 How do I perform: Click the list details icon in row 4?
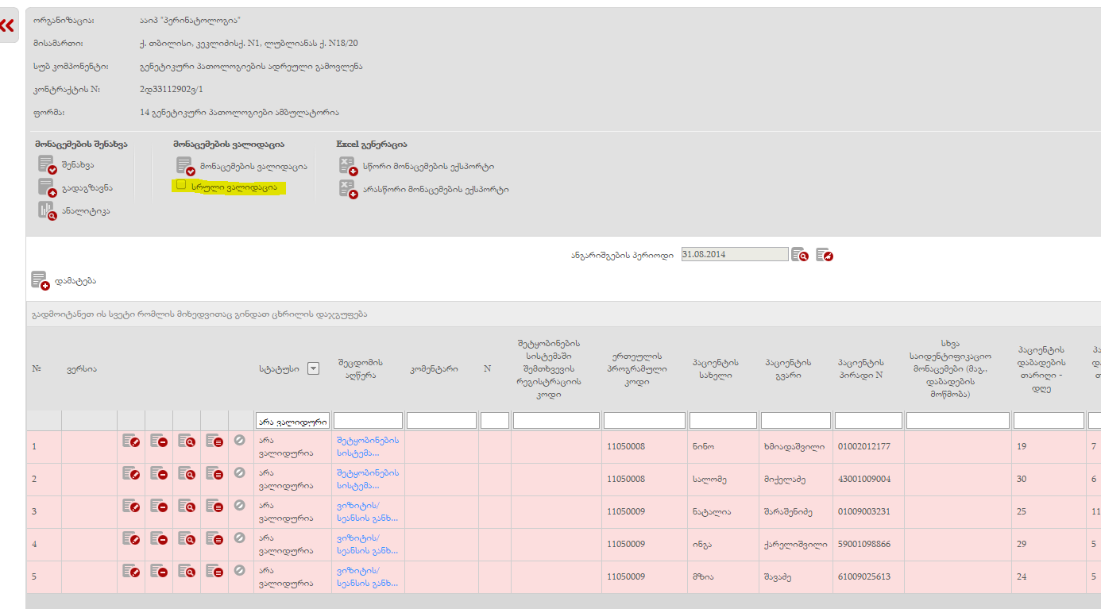click(214, 538)
